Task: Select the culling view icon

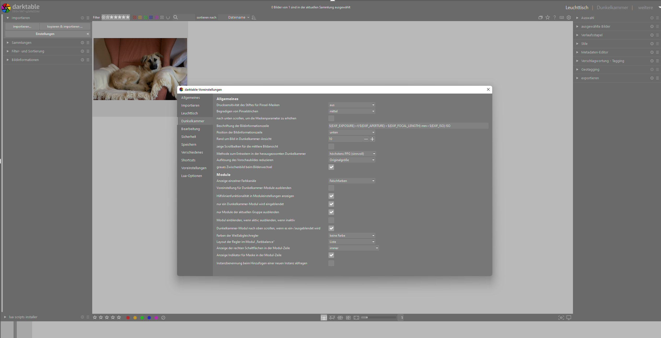Action: [x=340, y=318]
